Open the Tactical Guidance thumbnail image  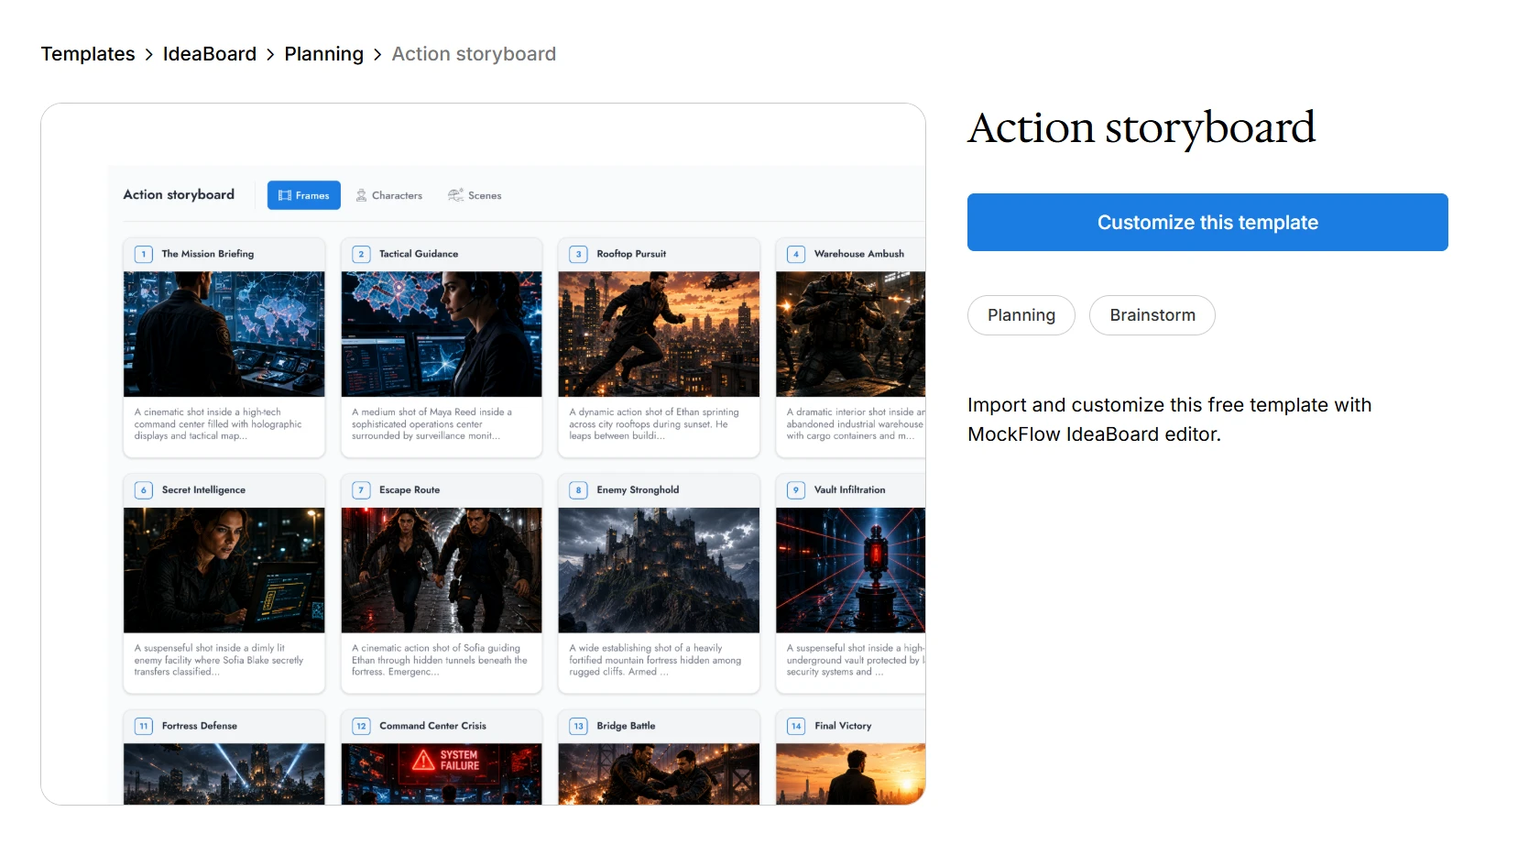click(x=442, y=334)
